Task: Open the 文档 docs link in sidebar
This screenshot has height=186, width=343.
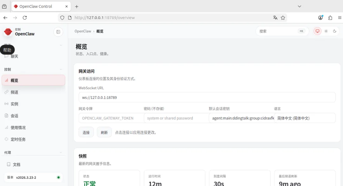Action: click(x=33, y=164)
